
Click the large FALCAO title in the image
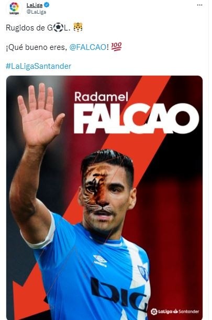(136, 118)
